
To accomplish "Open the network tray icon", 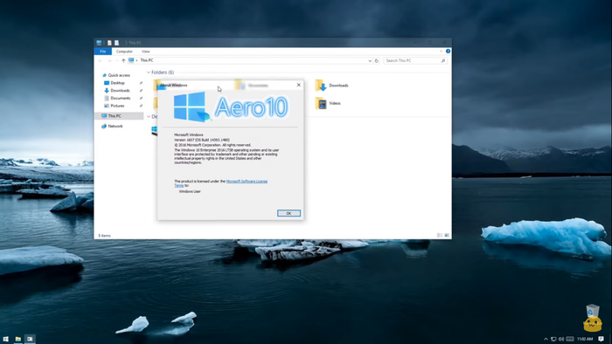I will (x=553, y=339).
